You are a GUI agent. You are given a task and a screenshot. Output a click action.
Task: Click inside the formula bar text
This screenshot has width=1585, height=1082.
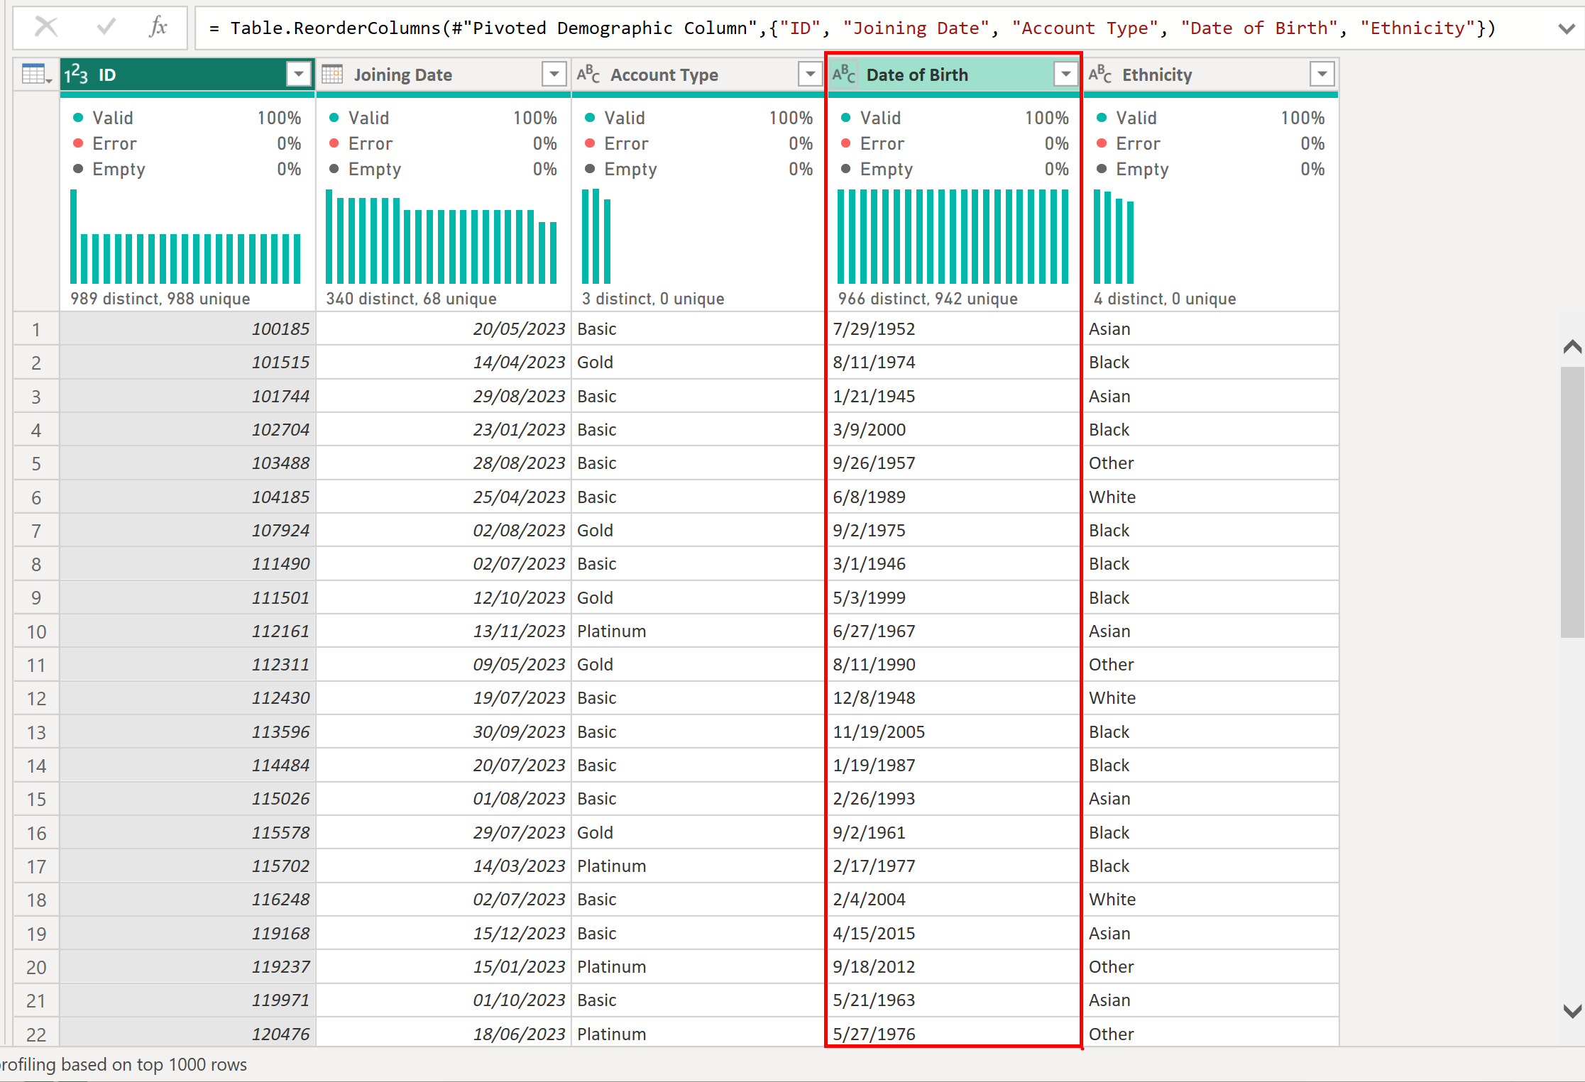(x=852, y=28)
